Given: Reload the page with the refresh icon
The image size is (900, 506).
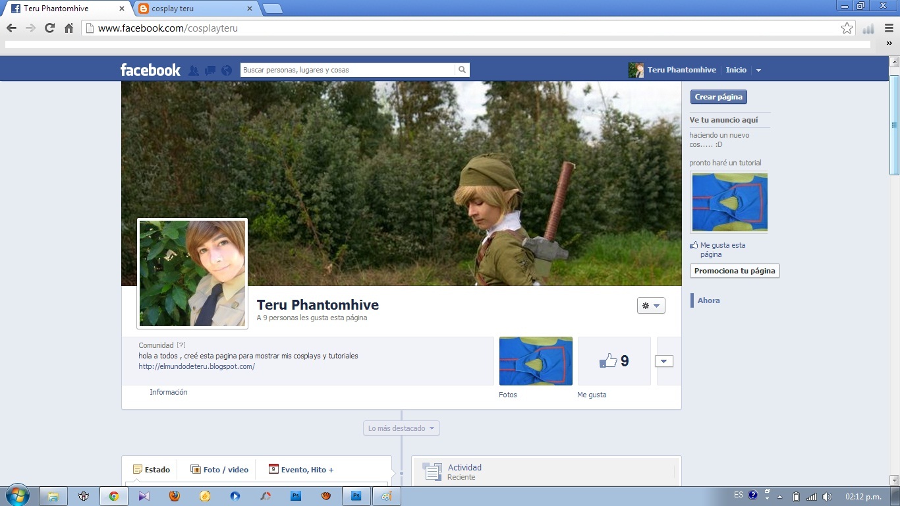Looking at the screenshot, I should click(49, 28).
